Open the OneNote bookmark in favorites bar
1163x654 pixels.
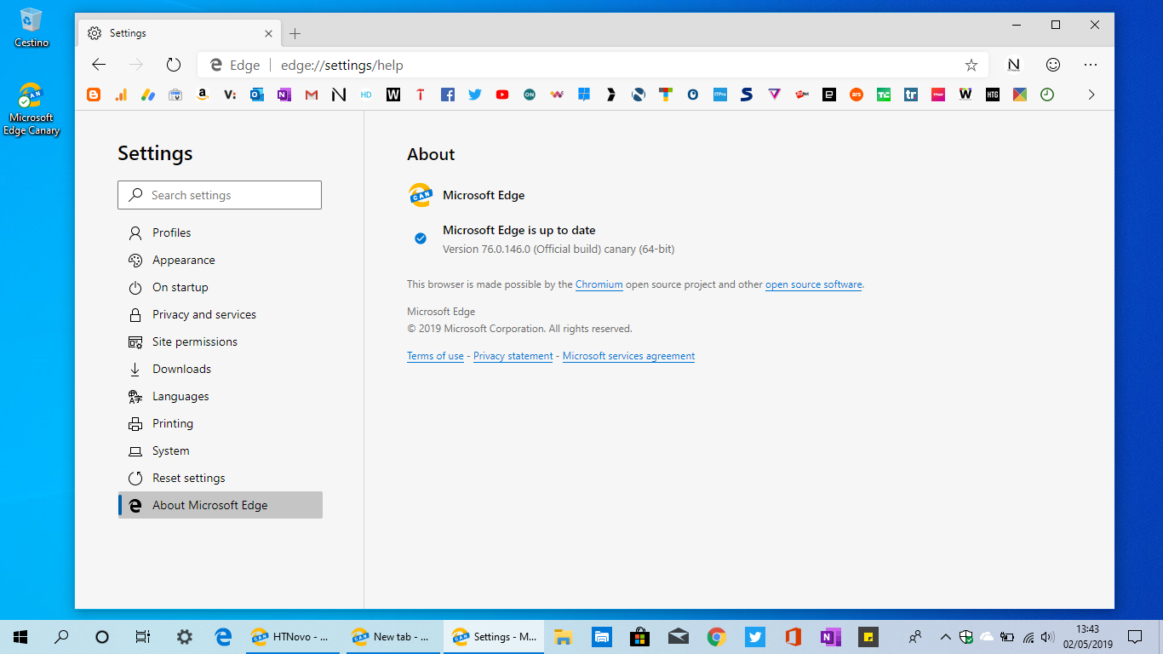coord(284,95)
